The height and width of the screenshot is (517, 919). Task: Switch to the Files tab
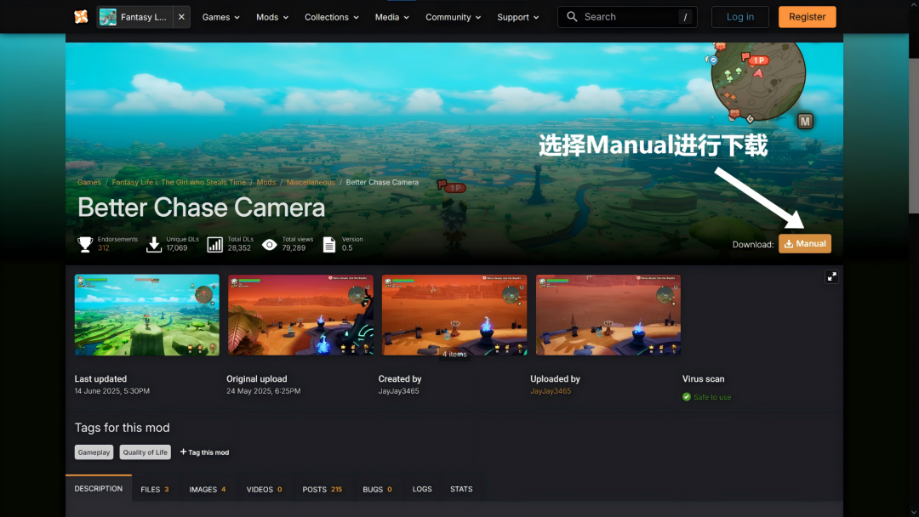pyautogui.click(x=155, y=489)
